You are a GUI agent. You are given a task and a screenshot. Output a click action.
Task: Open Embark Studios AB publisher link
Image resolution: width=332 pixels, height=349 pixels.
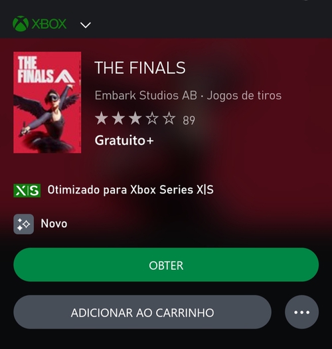pyautogui.click(x=146, y=96)
